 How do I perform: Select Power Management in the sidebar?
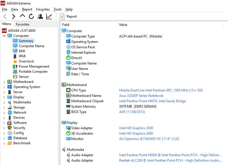(x=34, y=66)
